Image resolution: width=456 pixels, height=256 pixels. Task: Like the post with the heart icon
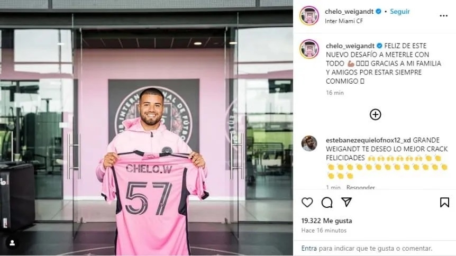[307, 203]
